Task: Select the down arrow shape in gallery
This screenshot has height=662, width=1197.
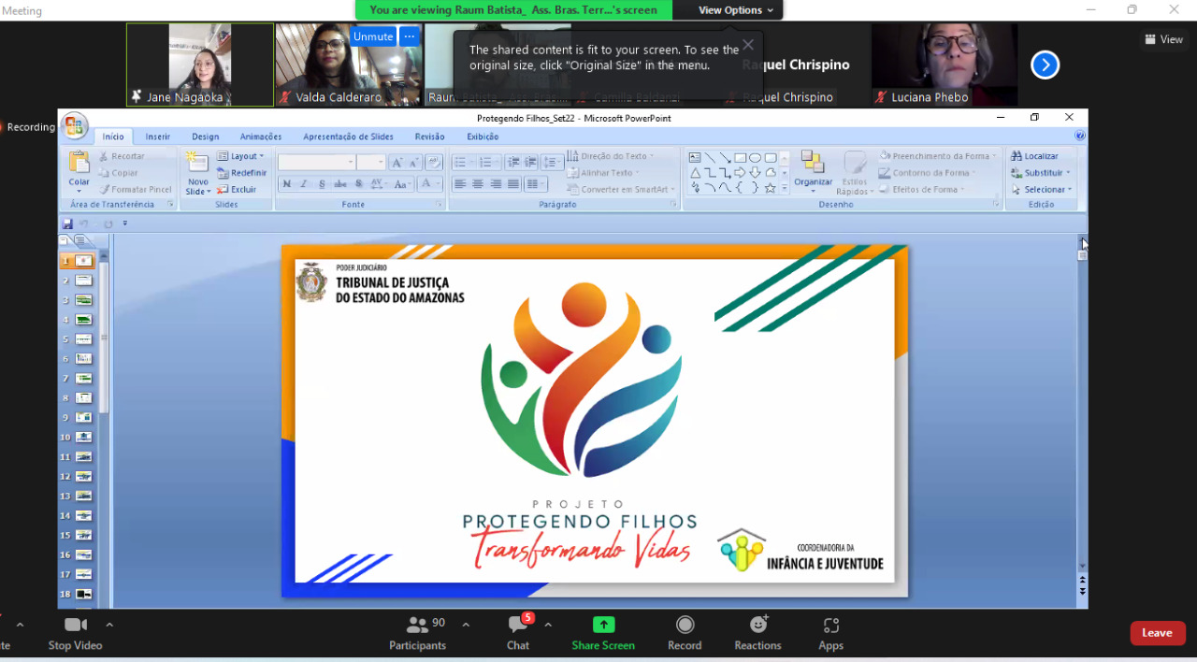Action: (755, 173)
